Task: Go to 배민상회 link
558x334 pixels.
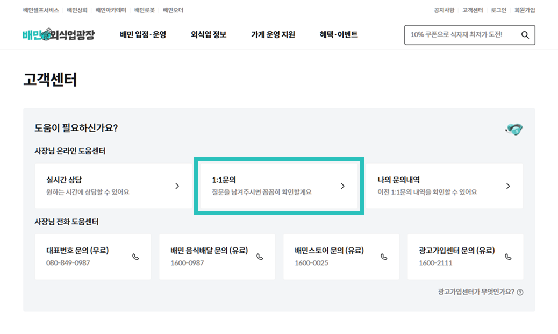Action: (x=77, y=10)
